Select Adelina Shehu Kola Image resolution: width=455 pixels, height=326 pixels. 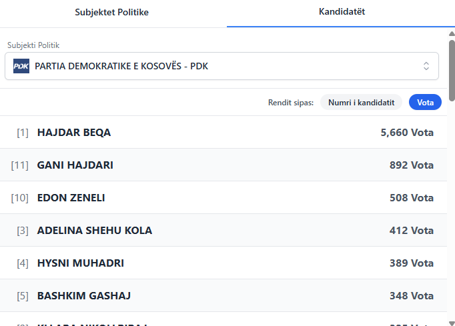click(95, 231)
